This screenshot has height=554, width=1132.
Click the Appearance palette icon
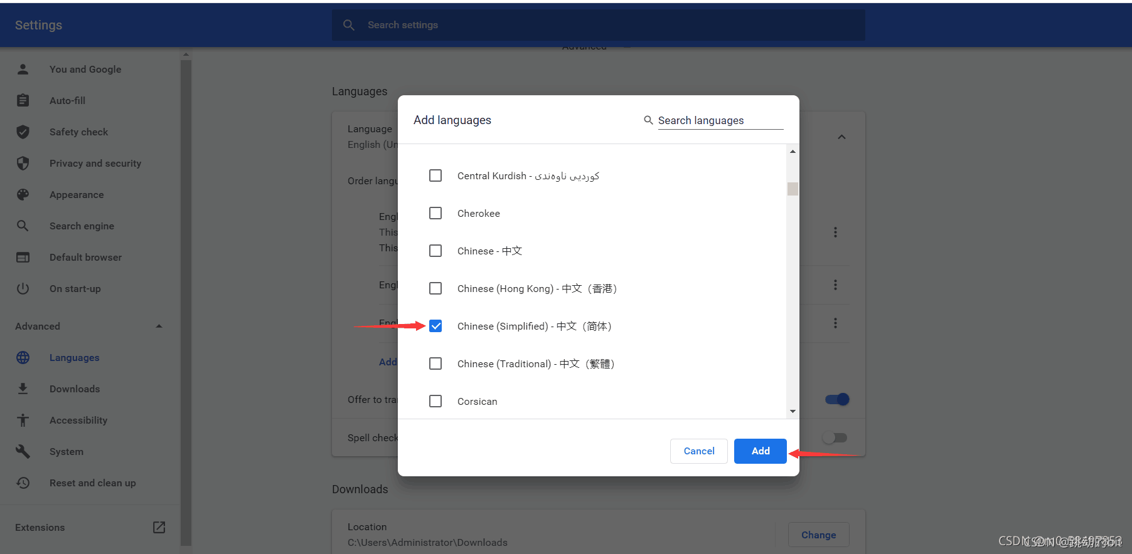coord(23,195)
